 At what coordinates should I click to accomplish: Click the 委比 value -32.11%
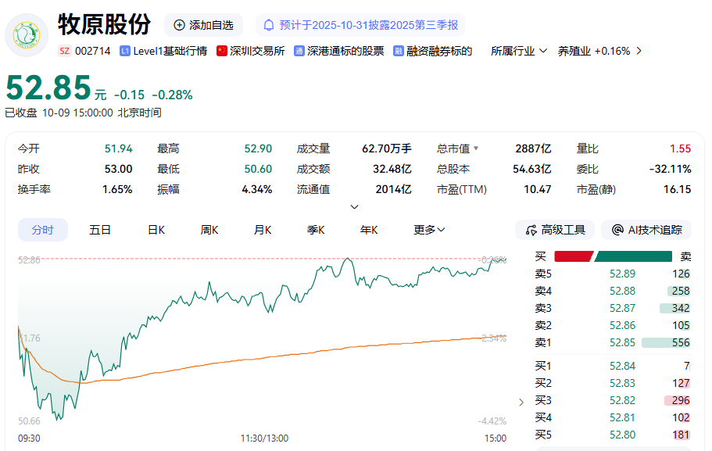[670, 169]
